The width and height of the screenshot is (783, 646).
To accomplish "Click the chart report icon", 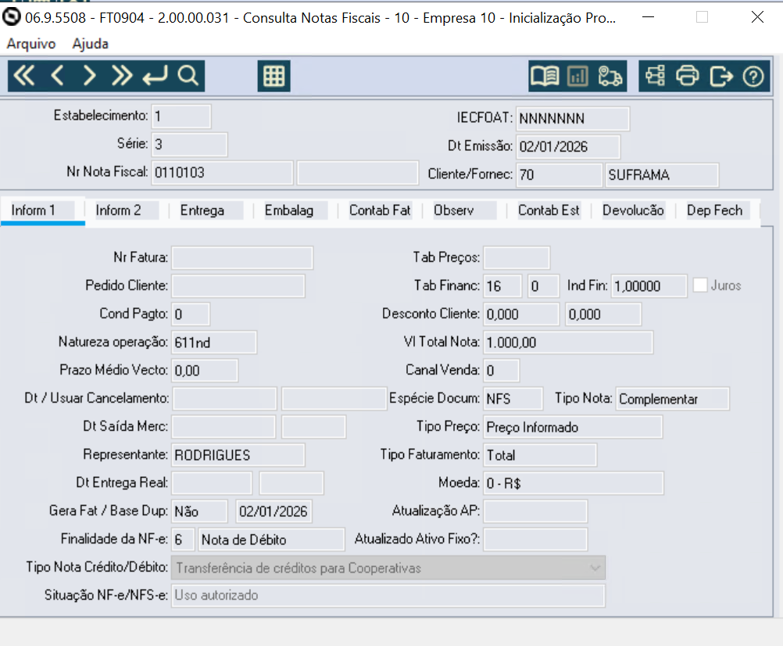I will point(577,76).
